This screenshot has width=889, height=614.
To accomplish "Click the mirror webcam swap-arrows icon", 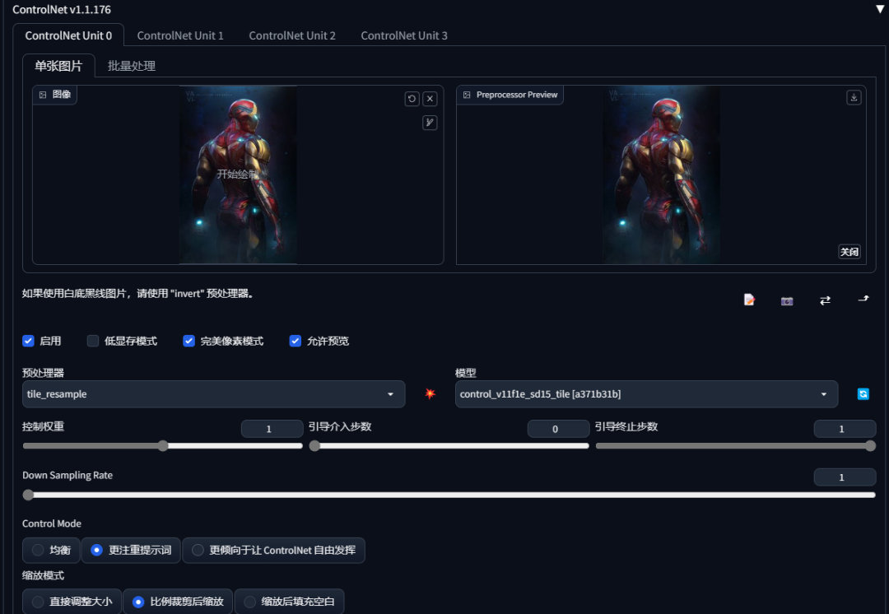I will click(825, 300).
